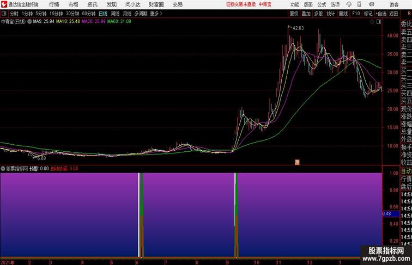Toggle the left sidebar panel icon

point(4,14)
